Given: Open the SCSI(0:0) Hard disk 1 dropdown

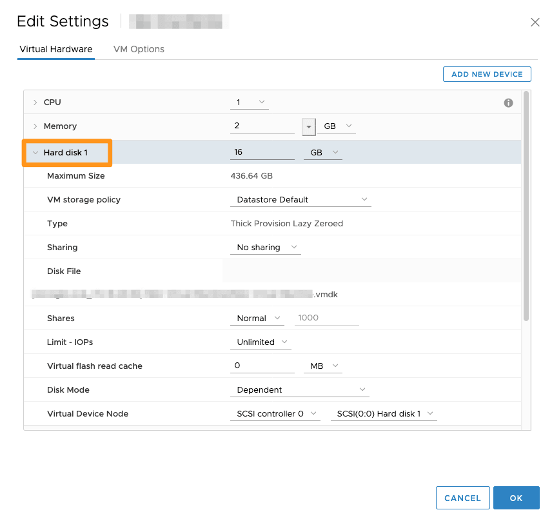Looking at the screenshot, I should [x=384, y=414].
